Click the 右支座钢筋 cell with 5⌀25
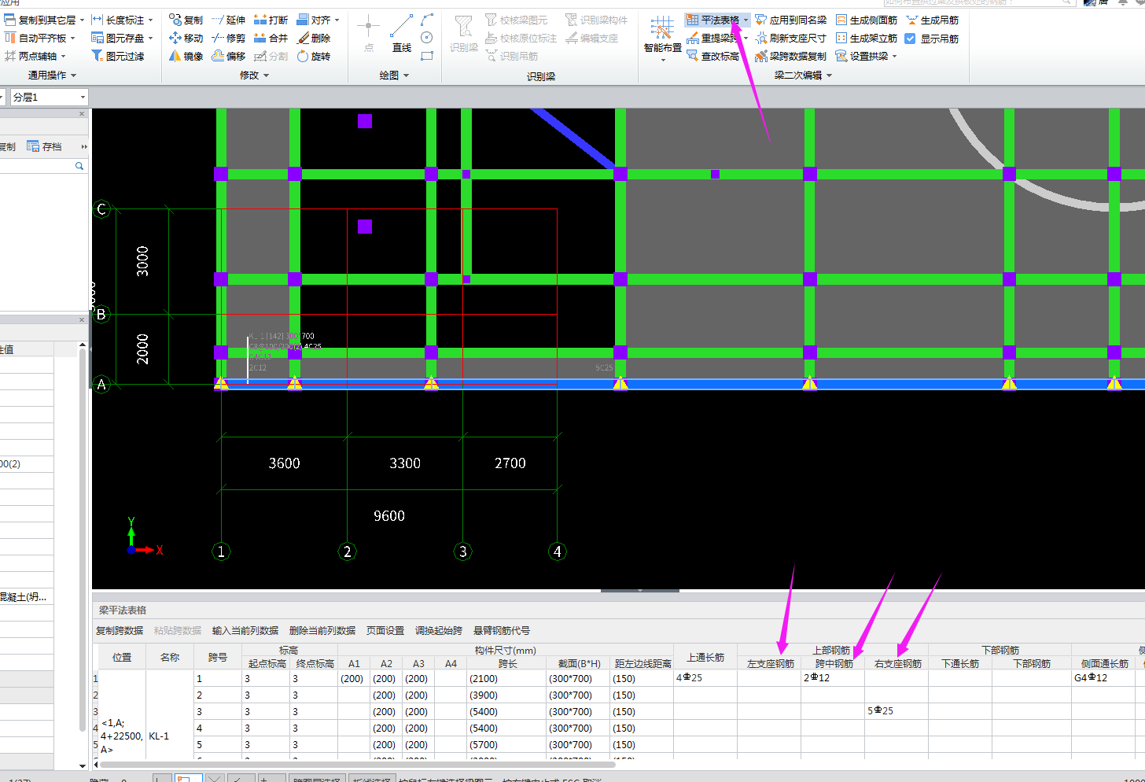Screen dimensions: 1145x782 (x=896, y=710)
